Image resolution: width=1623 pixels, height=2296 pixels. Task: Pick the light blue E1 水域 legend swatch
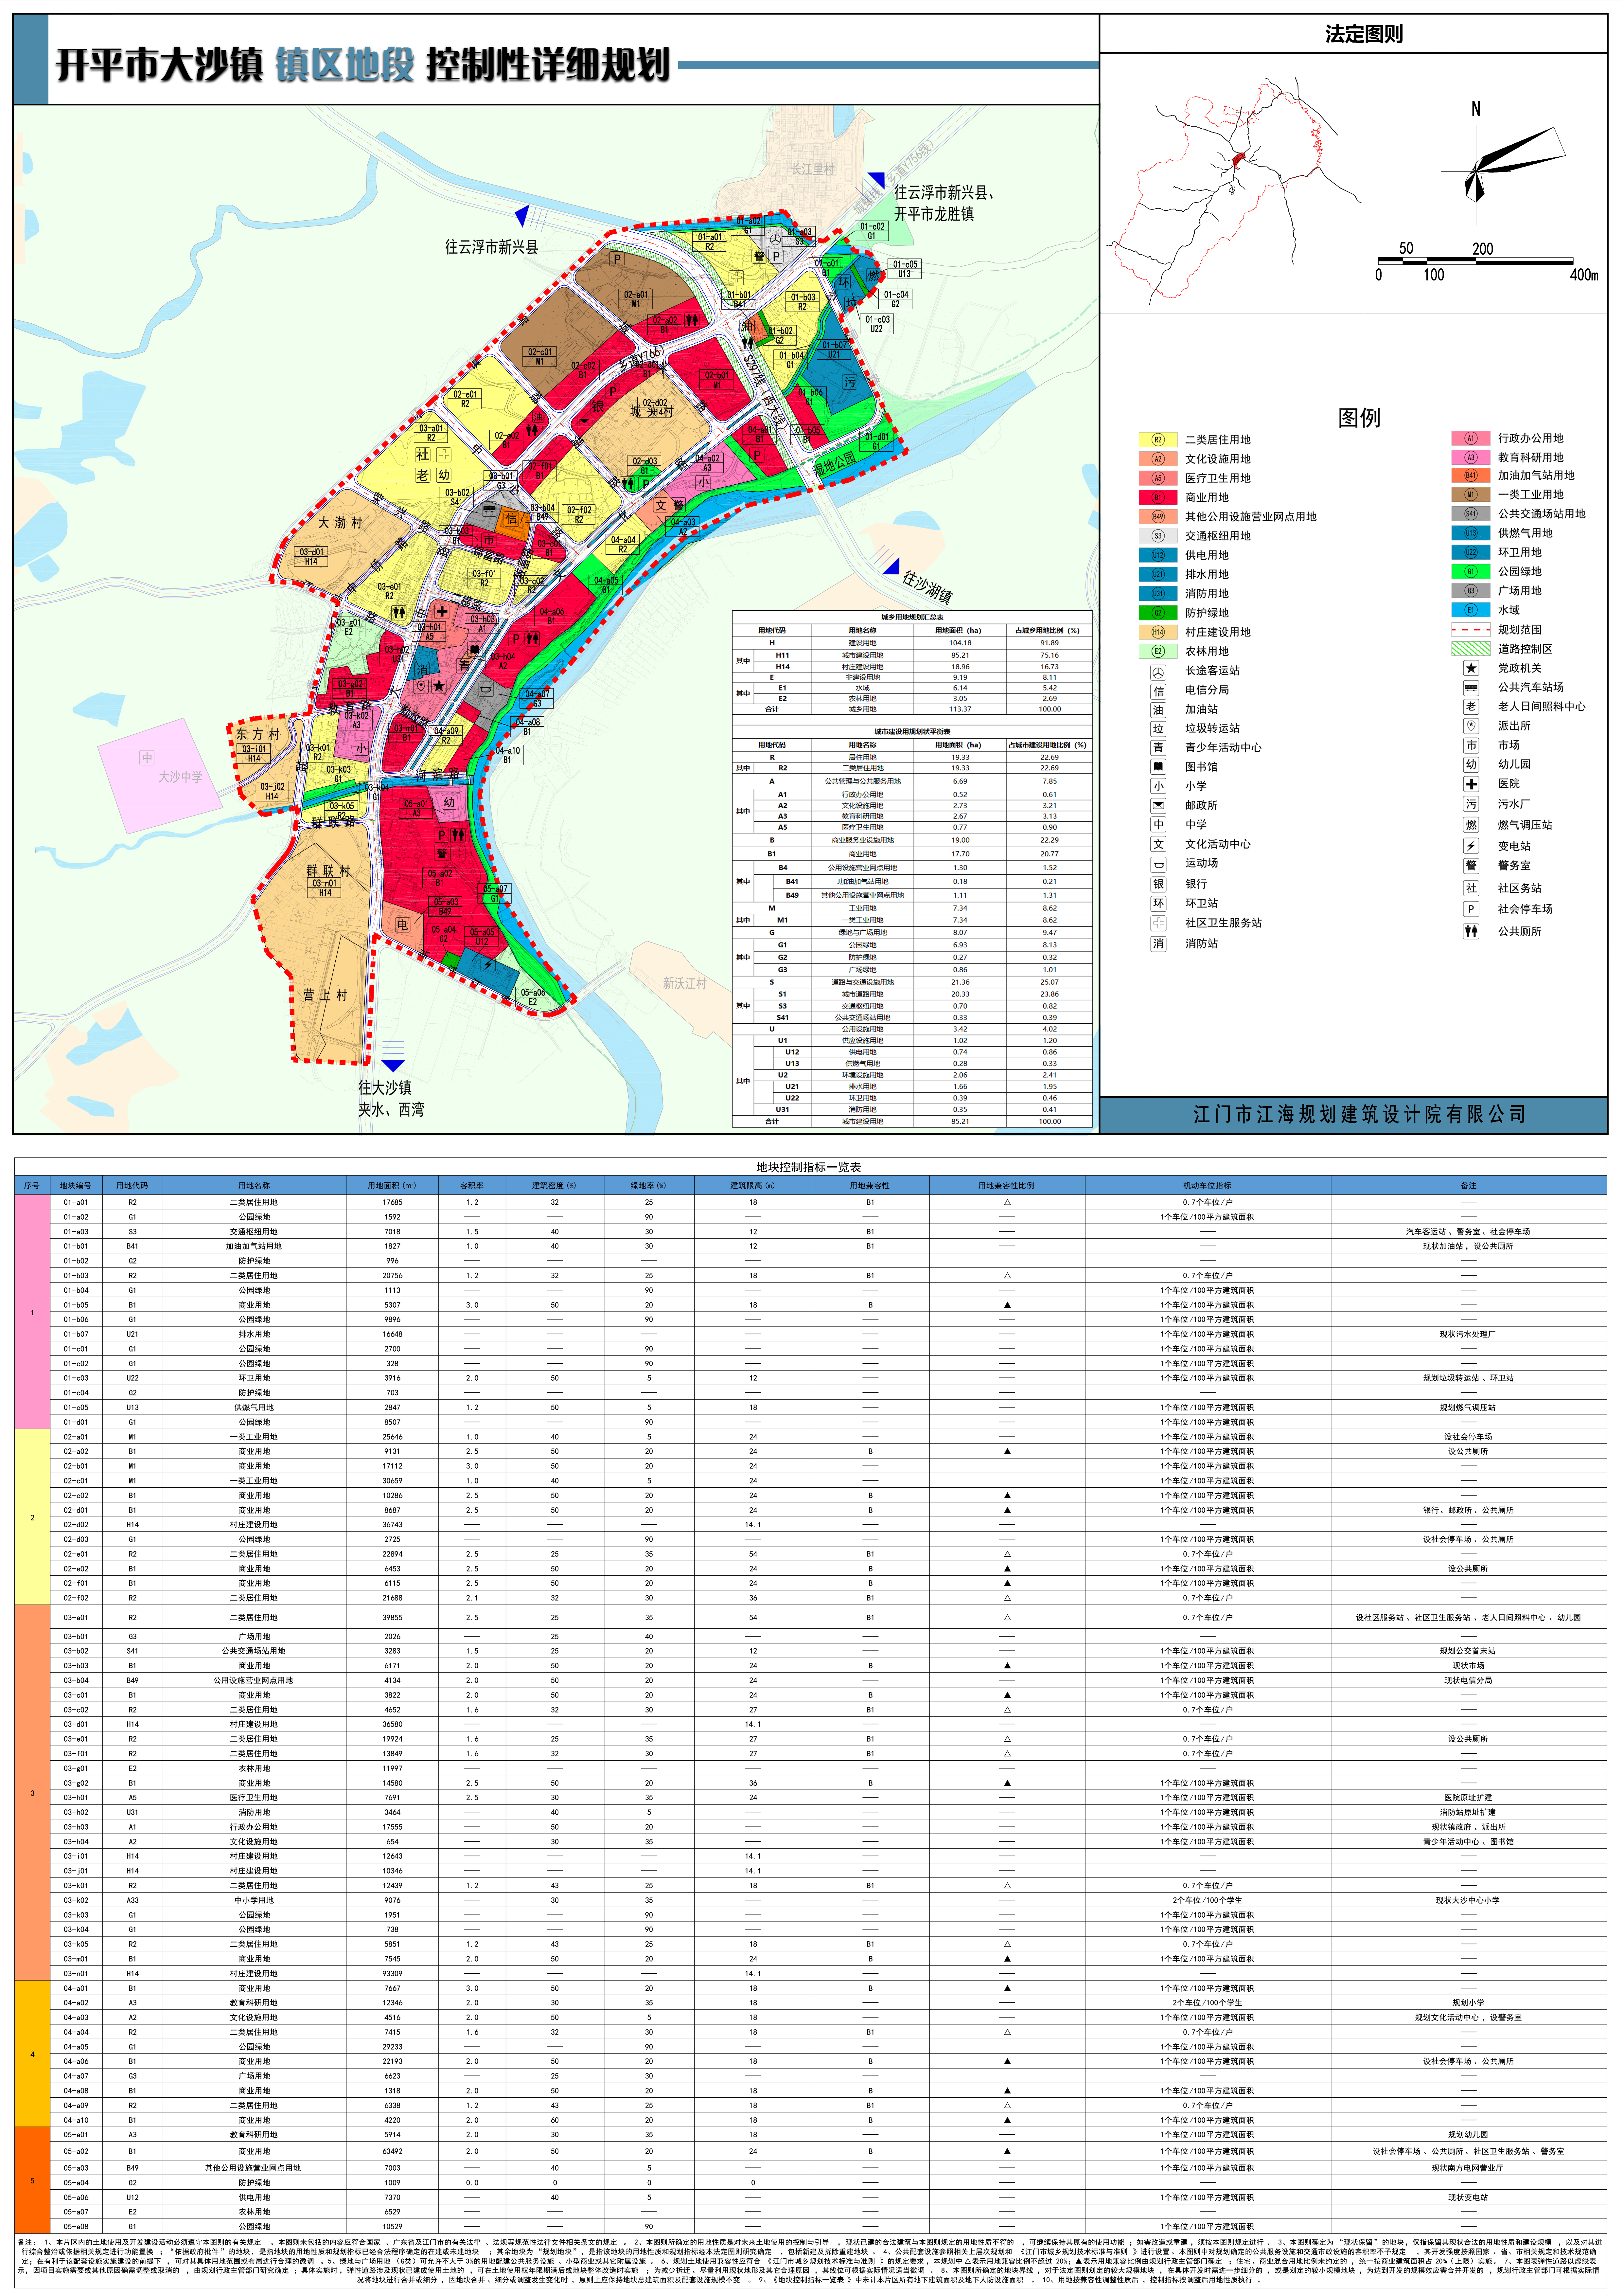tap(1471, 610)
